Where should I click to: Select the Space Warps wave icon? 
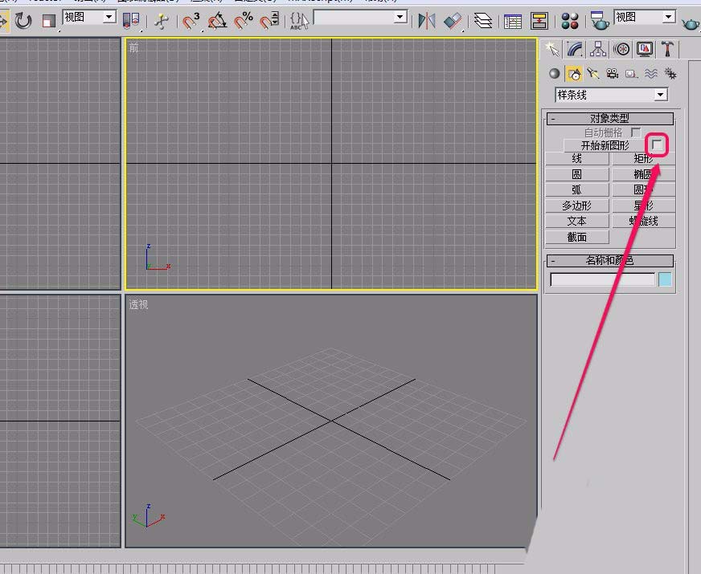coord(651,74)
